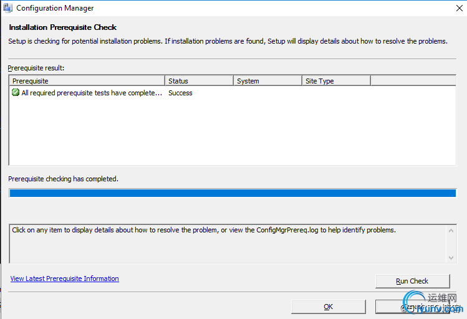This screenshot has width=467, height=319.
Task: Close the Configuration Manager window
Action: [x=460, y=8]
